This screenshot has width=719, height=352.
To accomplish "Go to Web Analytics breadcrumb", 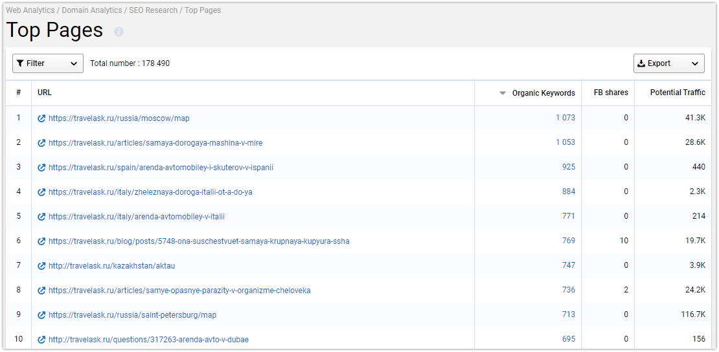I will coord(30,10).
